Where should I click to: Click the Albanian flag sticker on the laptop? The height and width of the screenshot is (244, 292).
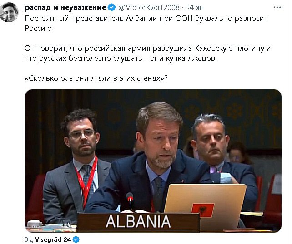203,210
